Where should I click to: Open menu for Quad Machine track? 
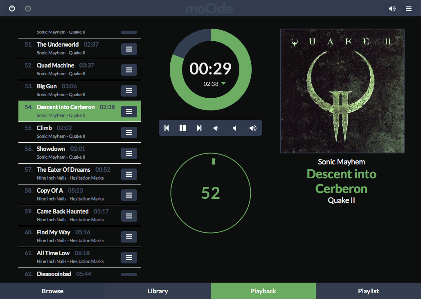(129, 70)
